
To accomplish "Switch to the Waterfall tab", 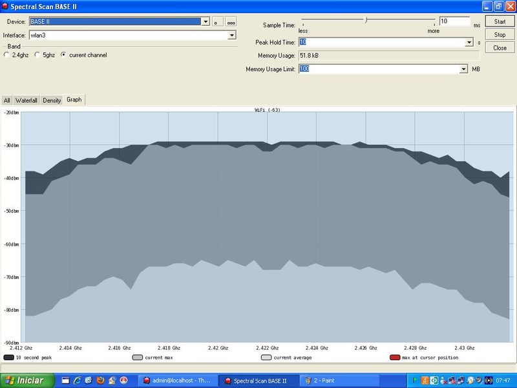I will (26, 100).
